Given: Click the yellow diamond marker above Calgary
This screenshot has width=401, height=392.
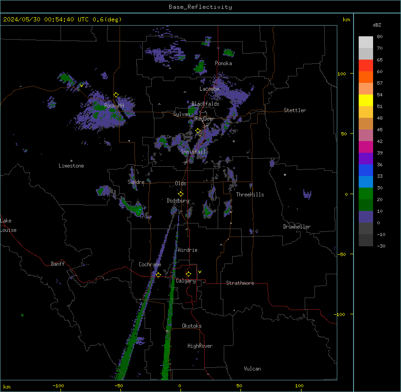Looking at the screenshot, I should (188, 274).
